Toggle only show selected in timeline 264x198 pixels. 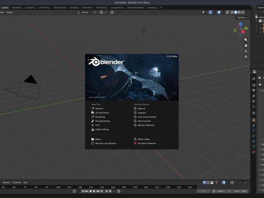[x=204, y=182]
